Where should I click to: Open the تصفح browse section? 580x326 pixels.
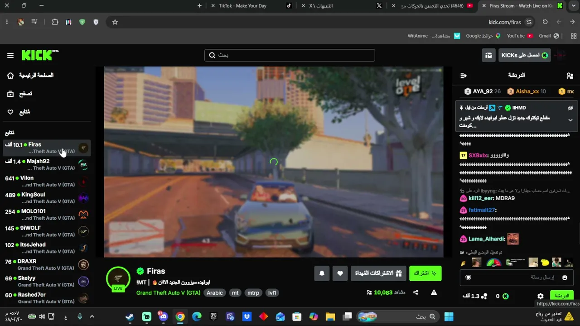point(20,94)
